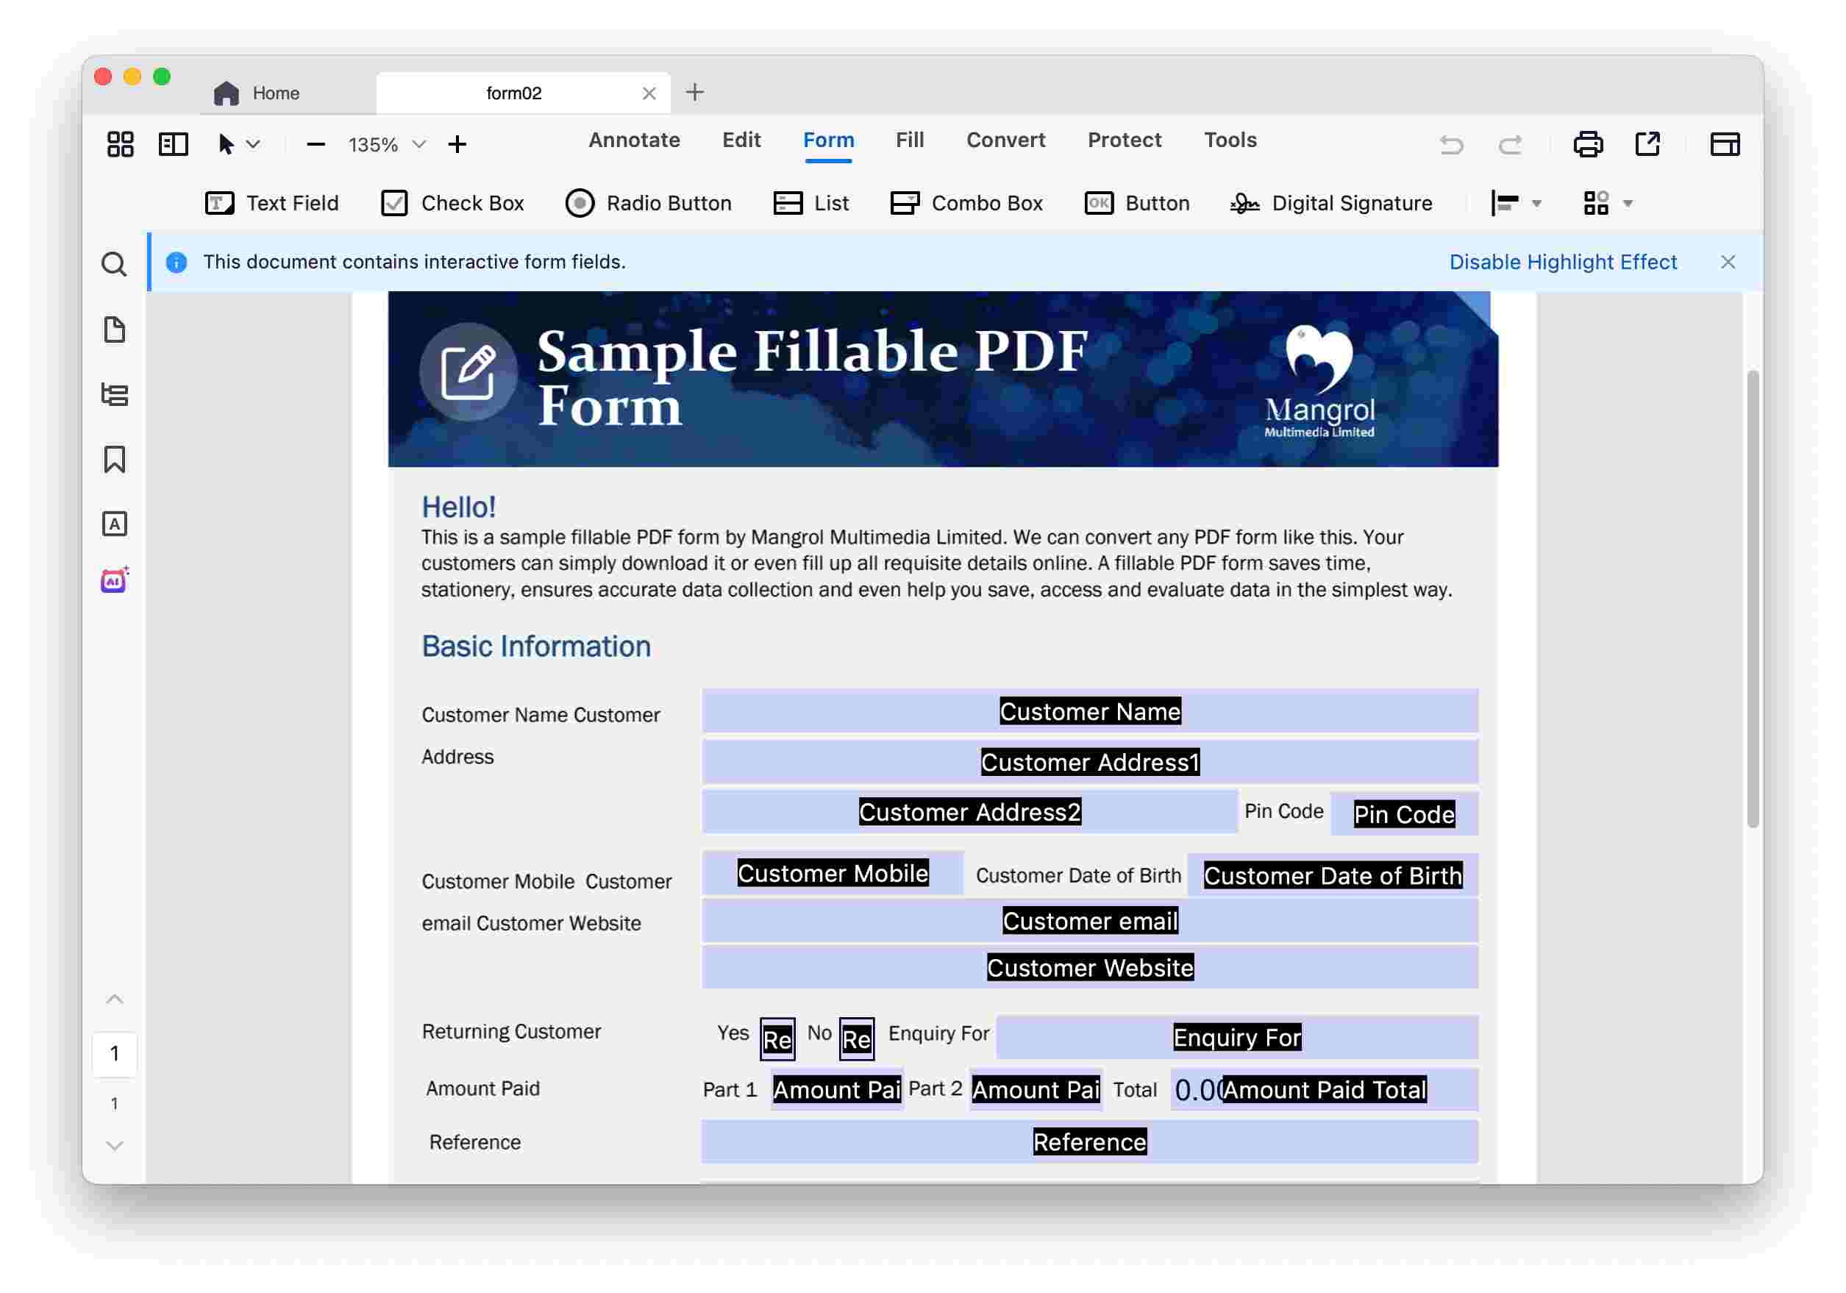Select the Digital Signature tool
The image size is (1846, 1293).
(1331, 204)
